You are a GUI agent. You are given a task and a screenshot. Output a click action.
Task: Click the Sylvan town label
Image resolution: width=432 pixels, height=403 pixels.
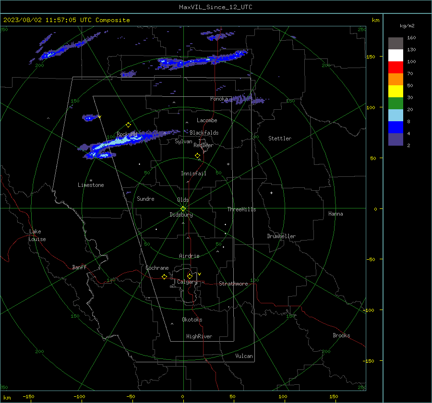click(183, 141)
